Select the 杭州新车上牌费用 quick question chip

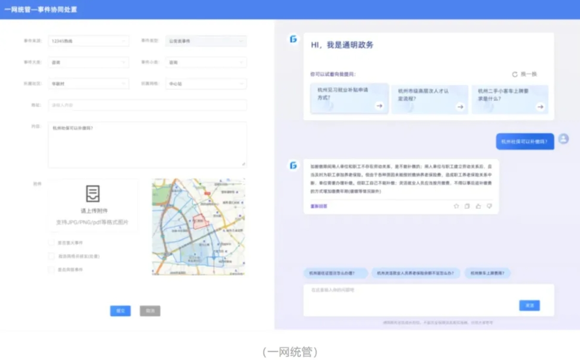click(x=487, y=273)
